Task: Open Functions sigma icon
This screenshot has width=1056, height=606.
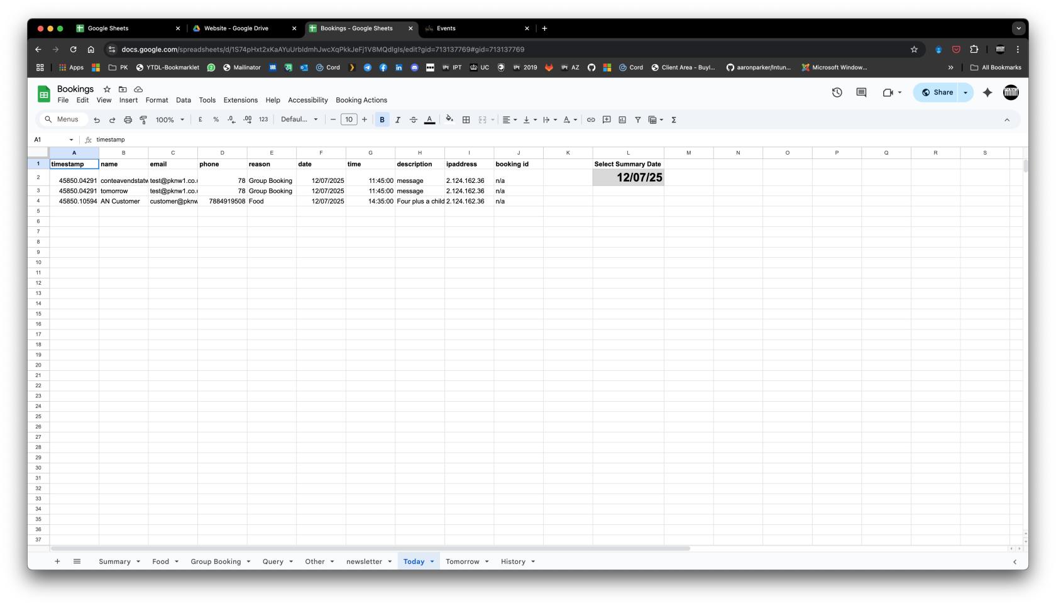Action: (x=674, y=119)
